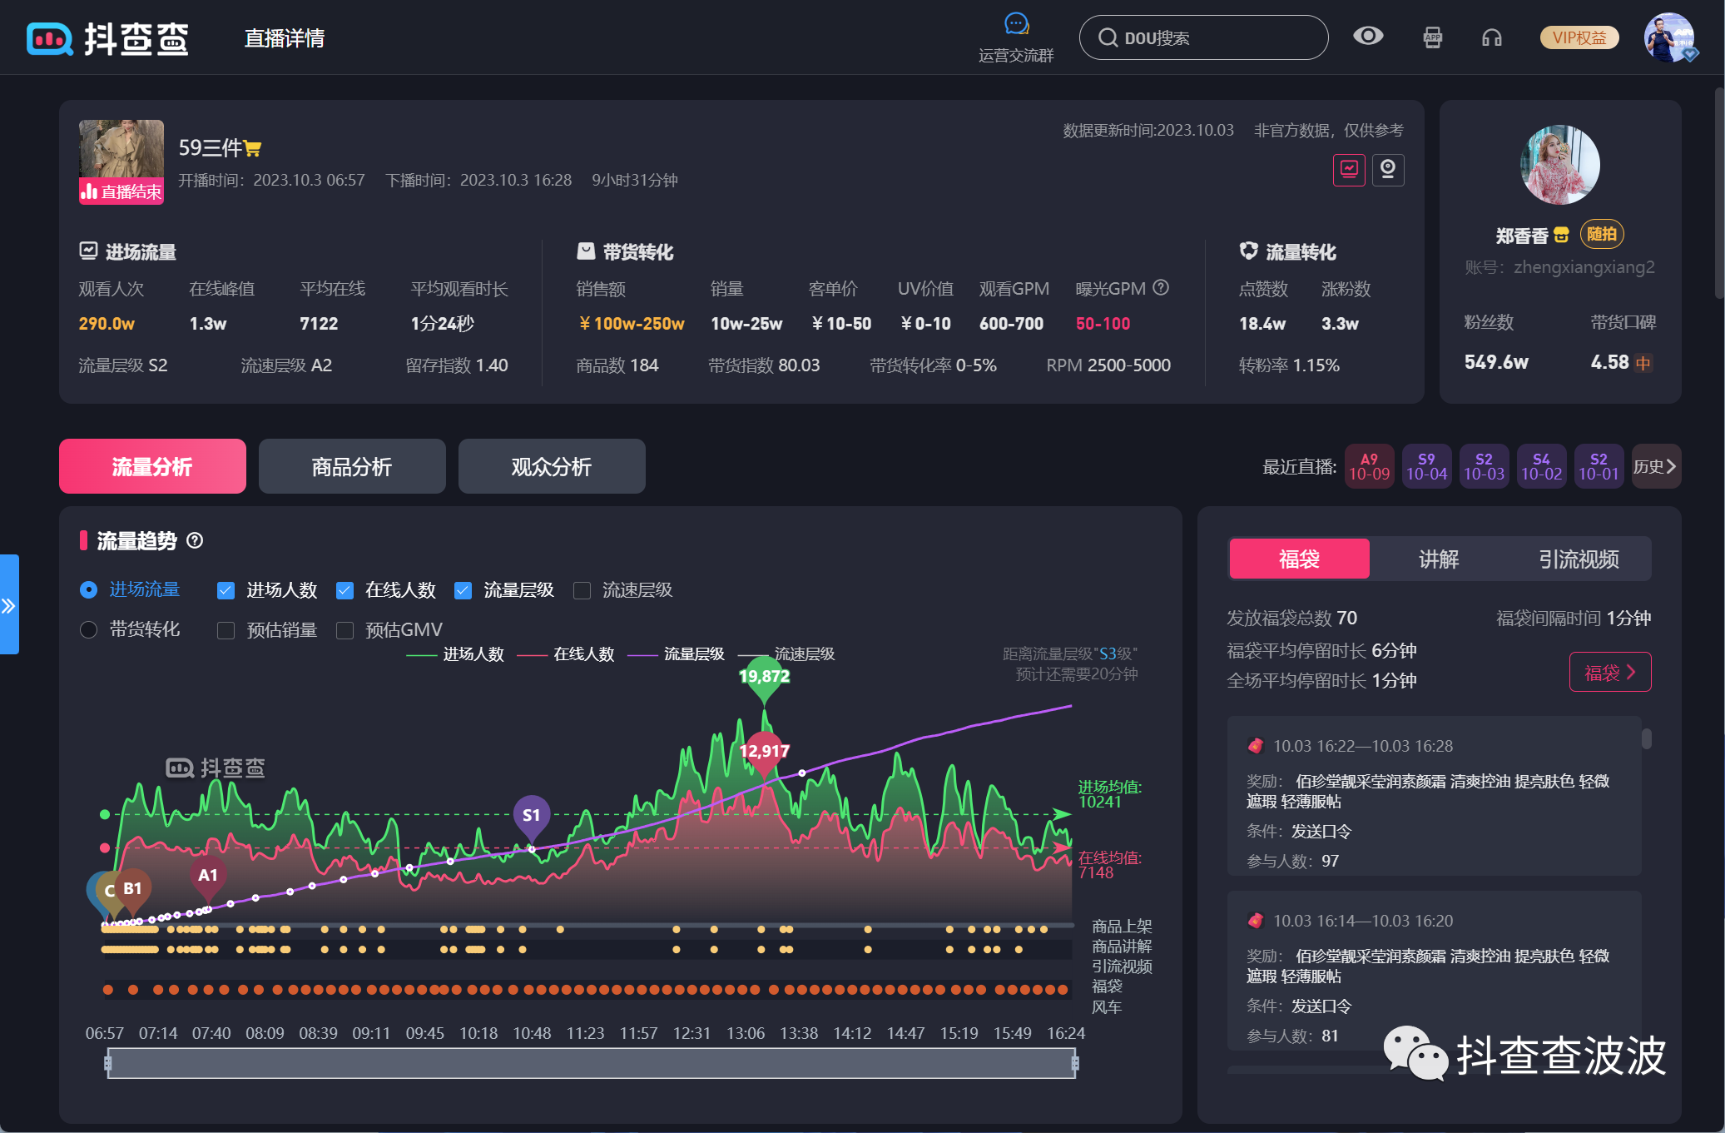Click the red chart monitor icon
Viewport: 1725px width, 1133px height.
[x=1349, y=170]
